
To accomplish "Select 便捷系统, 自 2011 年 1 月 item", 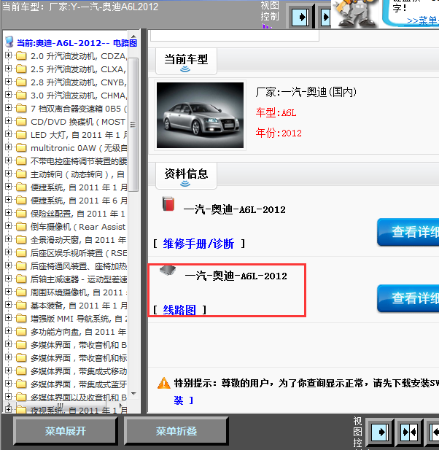I will coord(79,187).
